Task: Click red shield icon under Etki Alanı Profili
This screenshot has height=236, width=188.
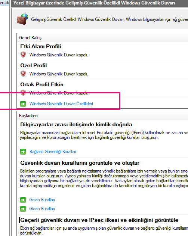Action: tap(23, 55)
